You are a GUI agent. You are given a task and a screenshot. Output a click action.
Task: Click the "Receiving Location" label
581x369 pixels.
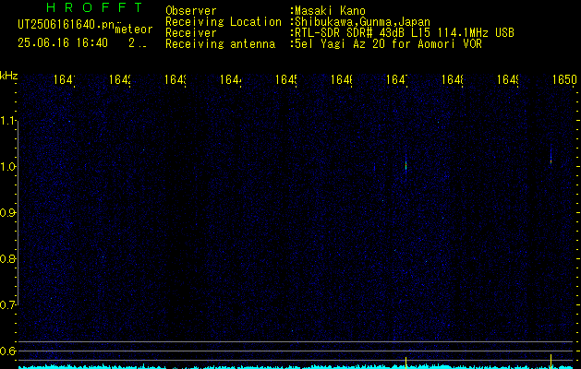(x=224, y=22)
